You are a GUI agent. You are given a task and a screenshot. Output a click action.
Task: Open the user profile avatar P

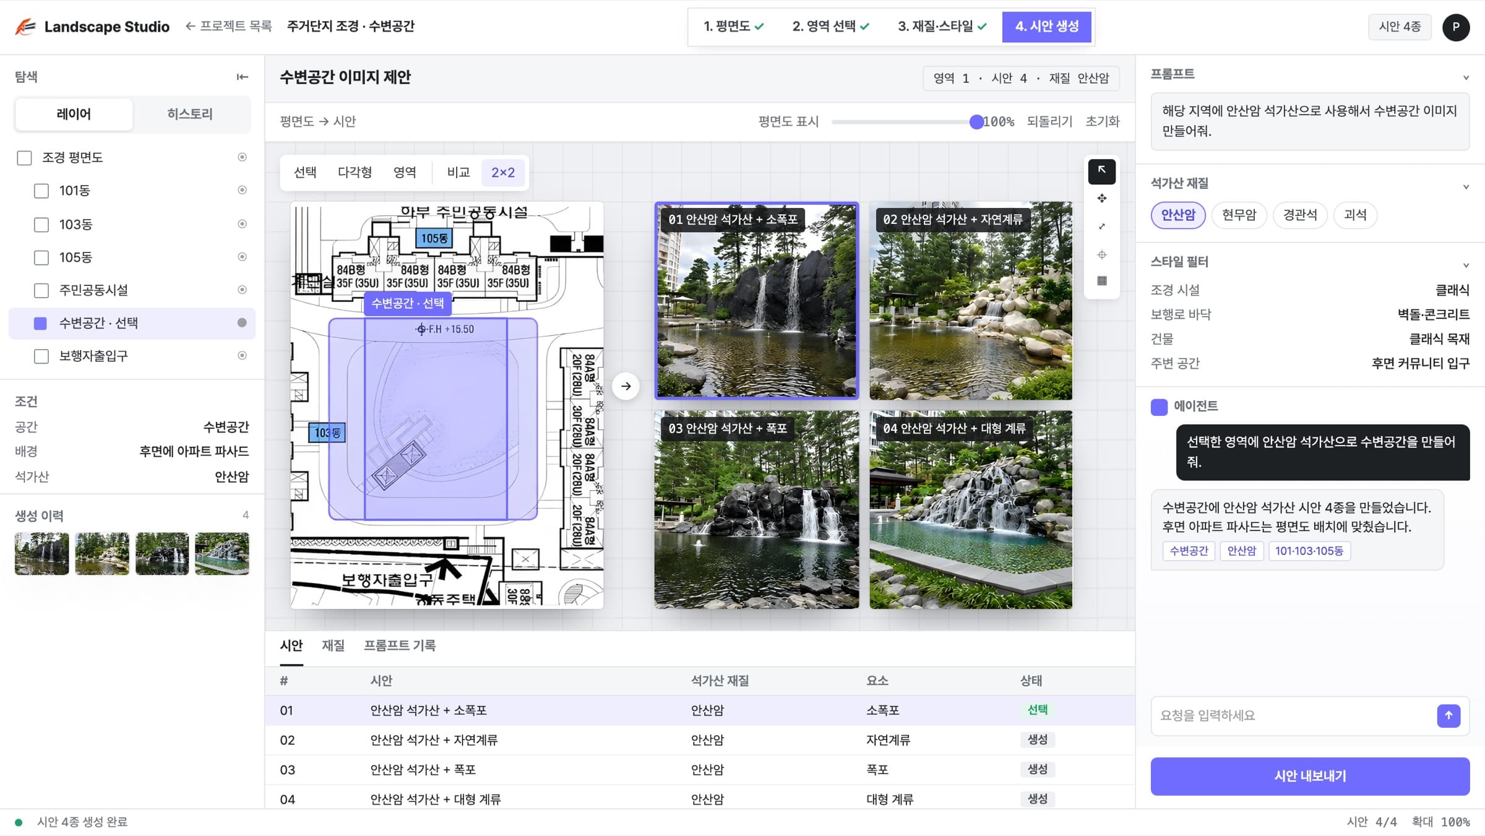pyautogui.click(x=1455, y=27)
